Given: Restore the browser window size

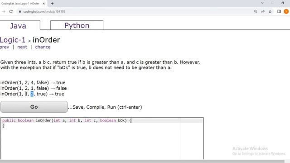Looking at the screenshot, I should click(283, 3).
